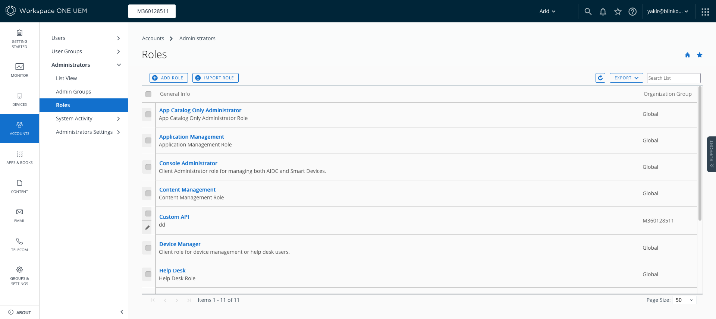Go to last page of results

(x=189, y=300)
